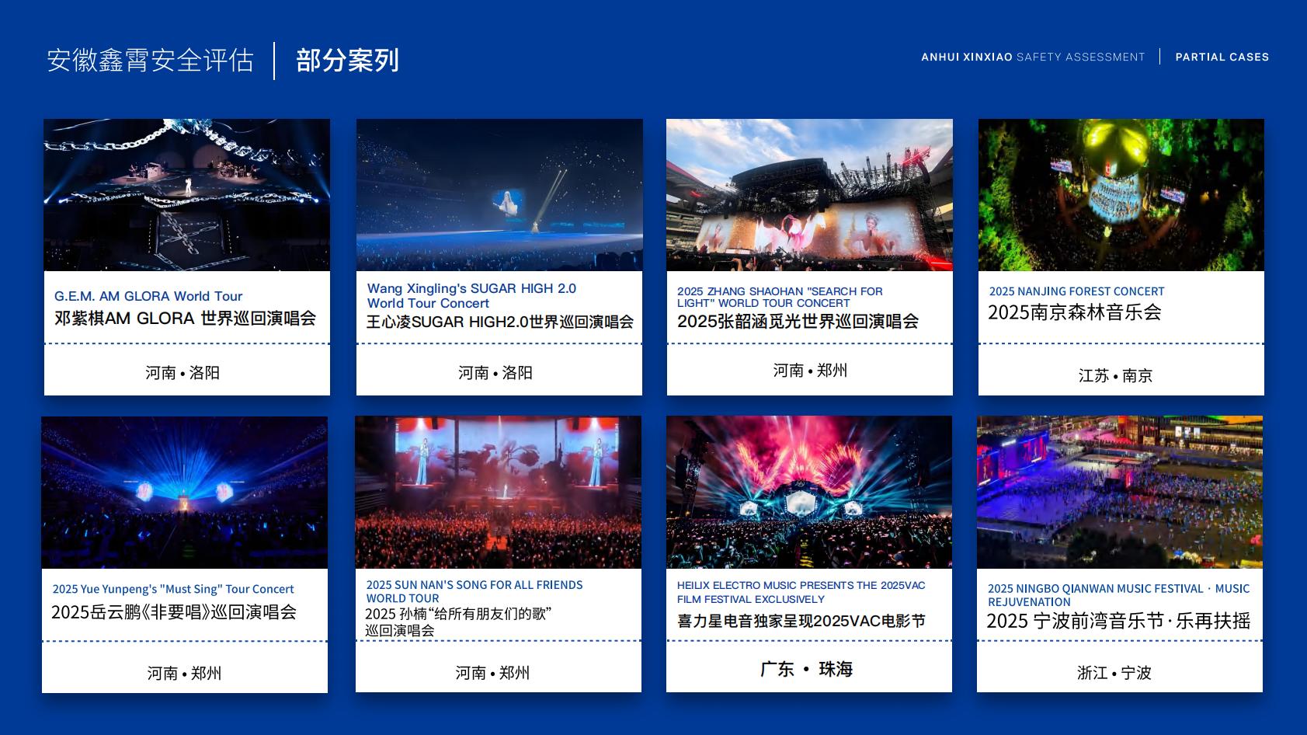Click 'ANHUI XINXIAO SAFETY ASSESSMENT' header text

click(x=1033, y=57)
